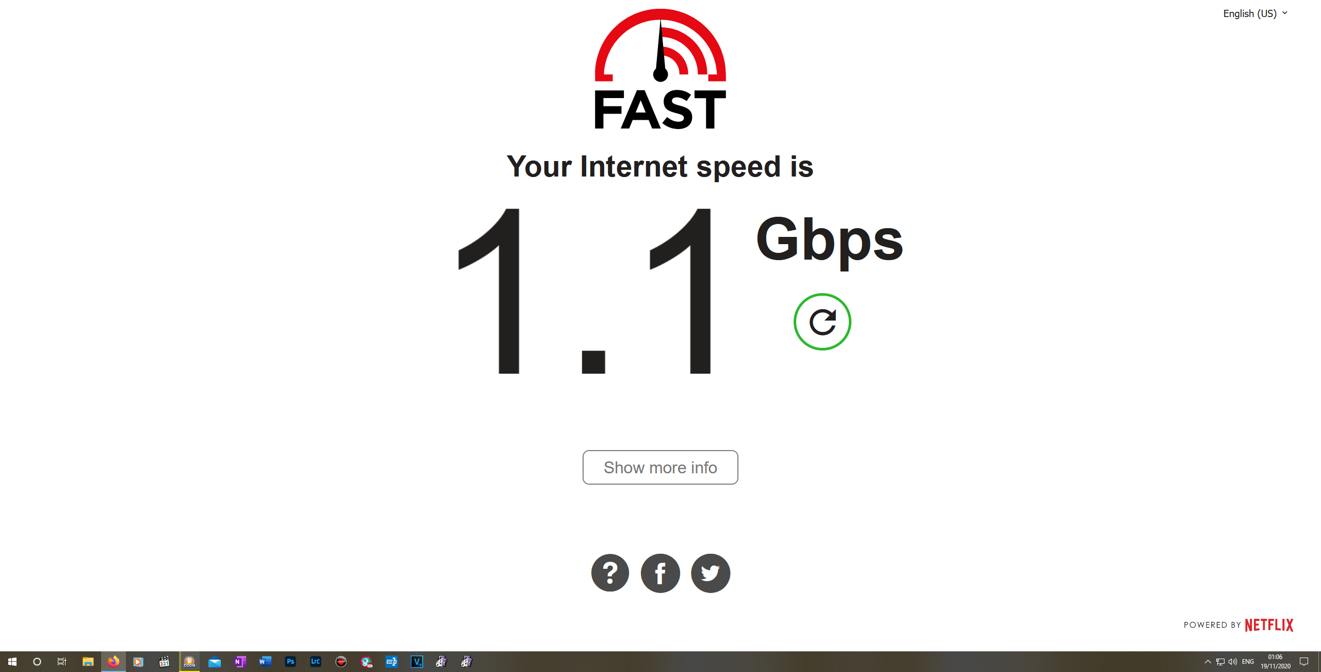Expand the English (US) language dropdown
Image resolution: width=1321 pixels, height=672 pixels.
pos(1255,13)
